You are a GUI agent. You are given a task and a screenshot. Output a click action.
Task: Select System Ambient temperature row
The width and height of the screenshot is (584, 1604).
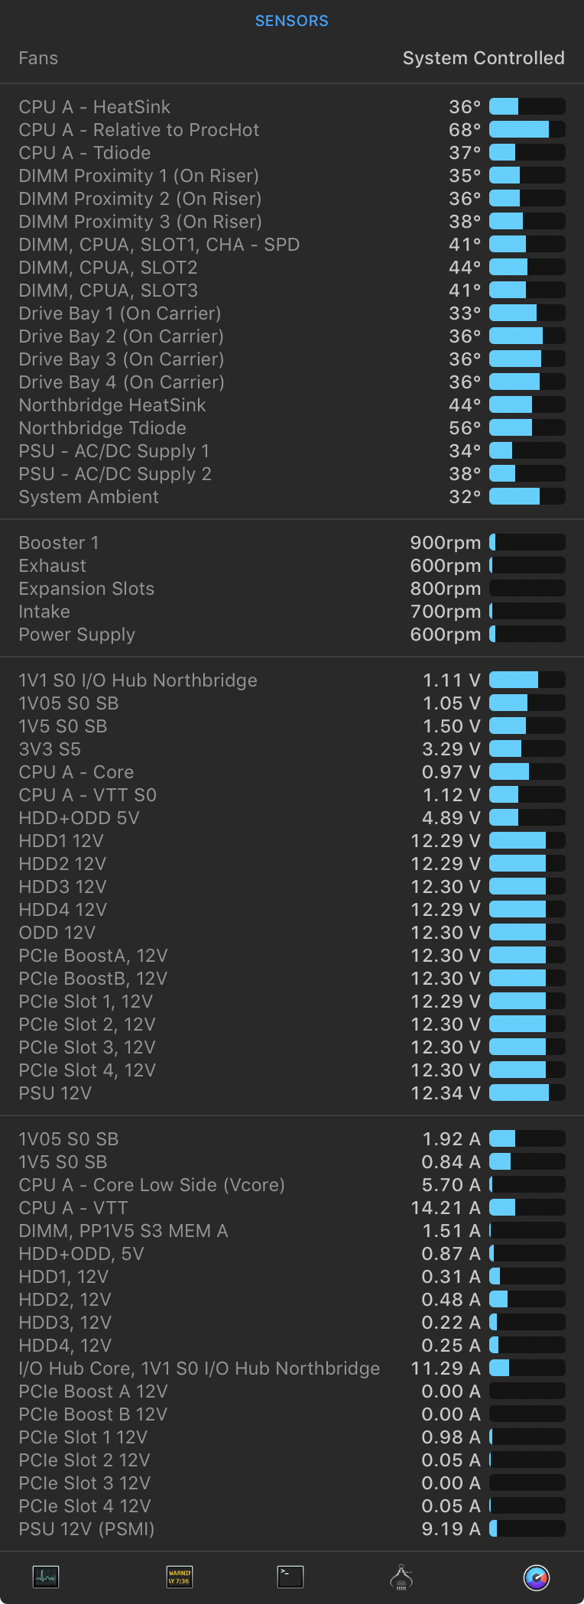(89, 497)
